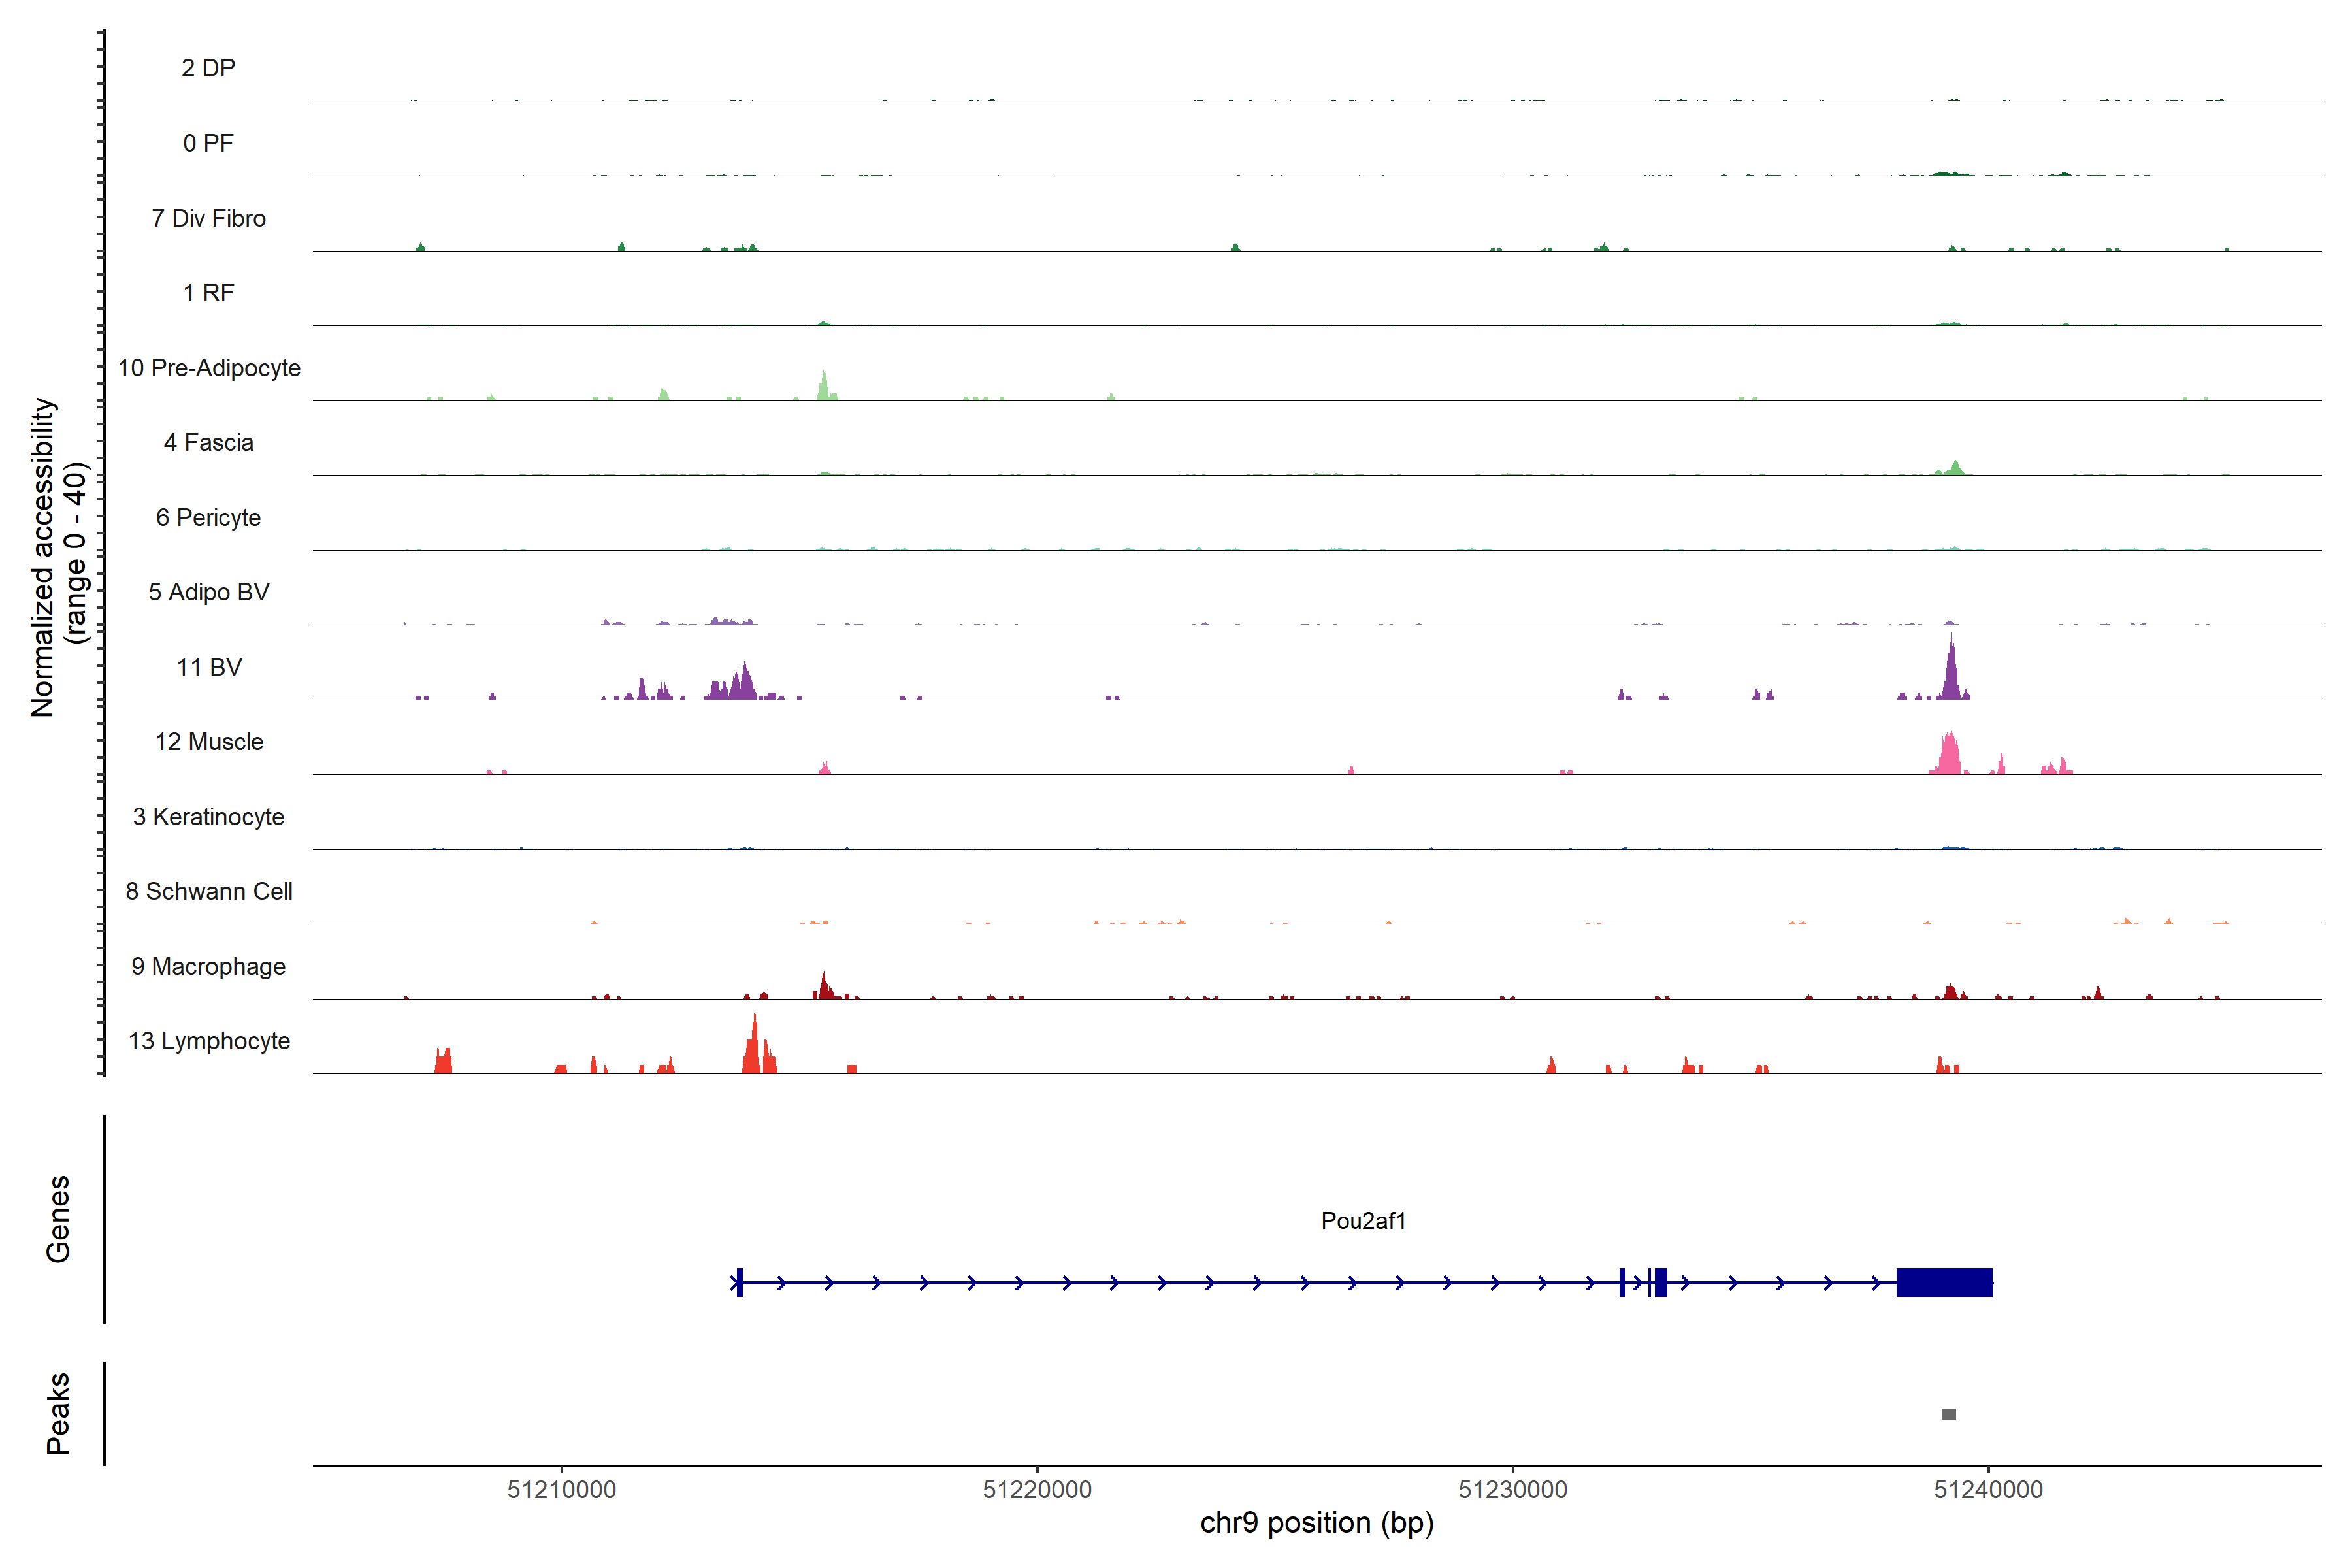Click the Pou2af1 gene name label

(1363, 1221)
